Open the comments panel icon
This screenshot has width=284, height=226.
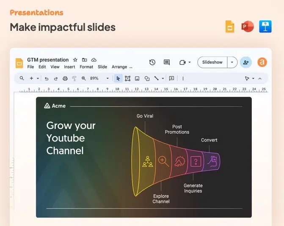click(167, 62)
